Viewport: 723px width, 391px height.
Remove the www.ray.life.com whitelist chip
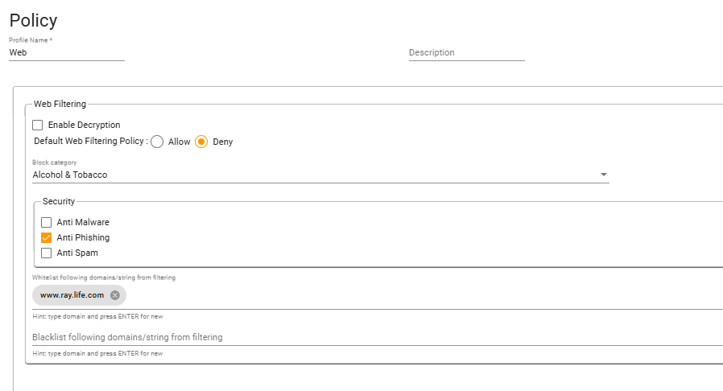click(x=115, y=295)
